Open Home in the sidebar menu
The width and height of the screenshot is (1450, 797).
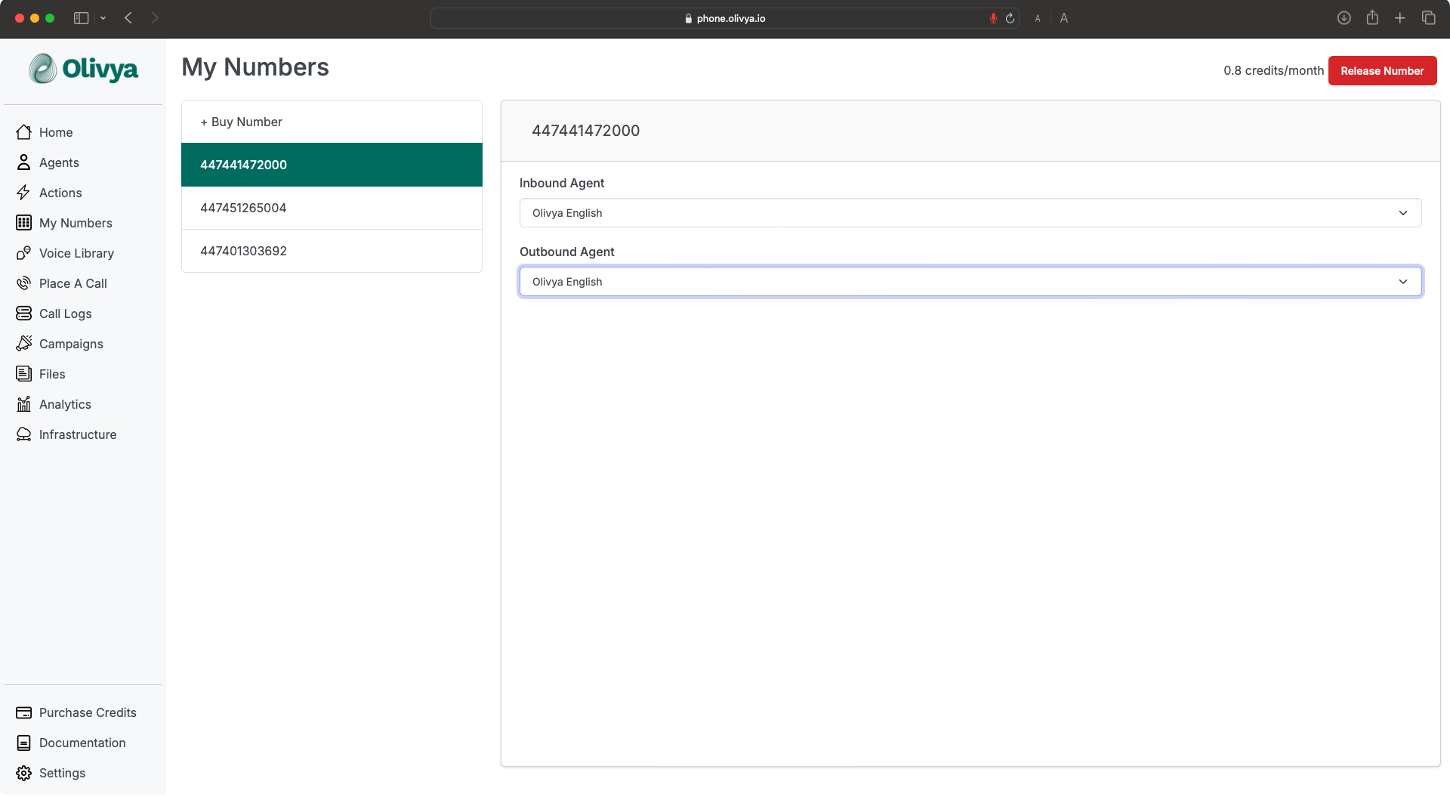tap(56, 132)
